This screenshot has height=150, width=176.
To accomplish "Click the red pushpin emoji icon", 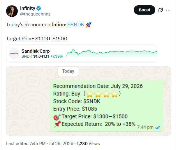I will [x=57, y=124].
